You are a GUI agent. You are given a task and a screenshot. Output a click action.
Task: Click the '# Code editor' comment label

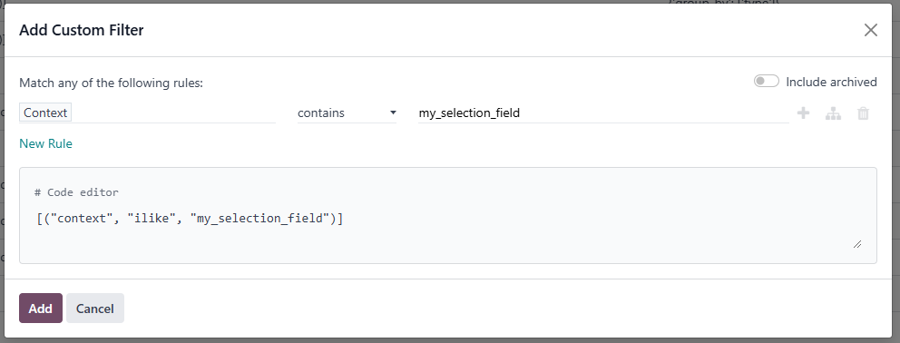click(x=76, y=192)
